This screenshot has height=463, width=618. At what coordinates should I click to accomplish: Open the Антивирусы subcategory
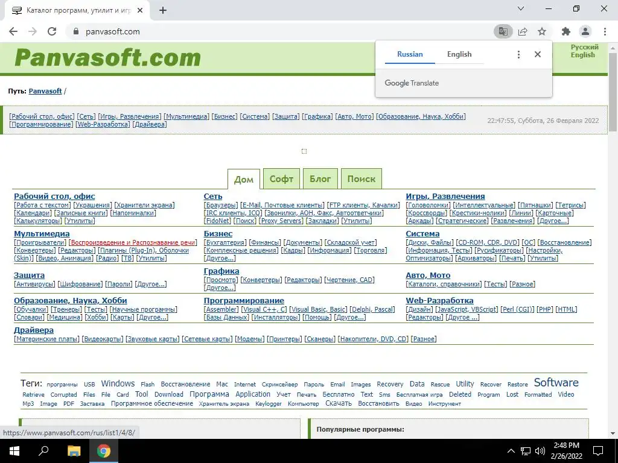[x=34, y=284]
